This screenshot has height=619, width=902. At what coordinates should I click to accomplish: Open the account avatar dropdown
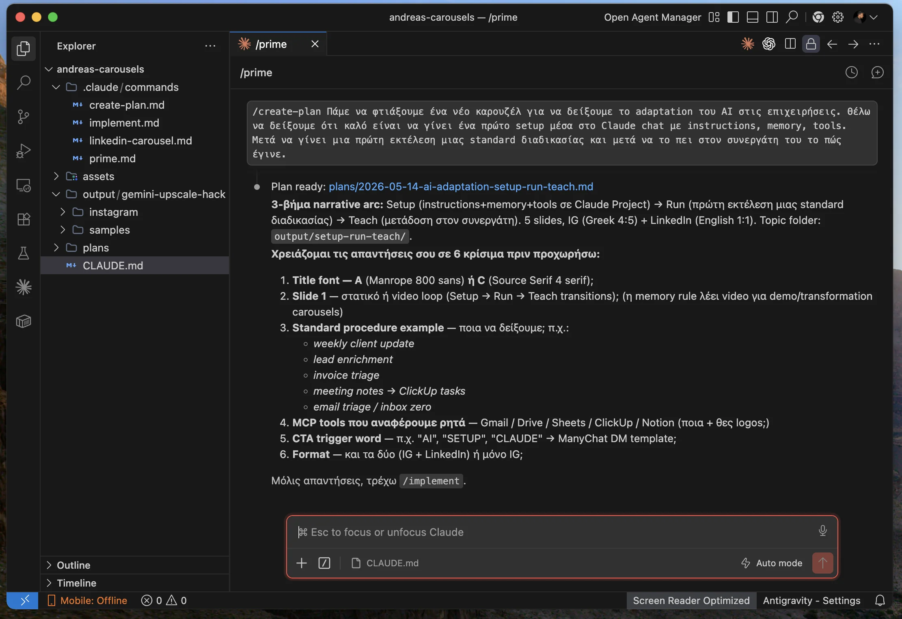click(x=865, y=17)
